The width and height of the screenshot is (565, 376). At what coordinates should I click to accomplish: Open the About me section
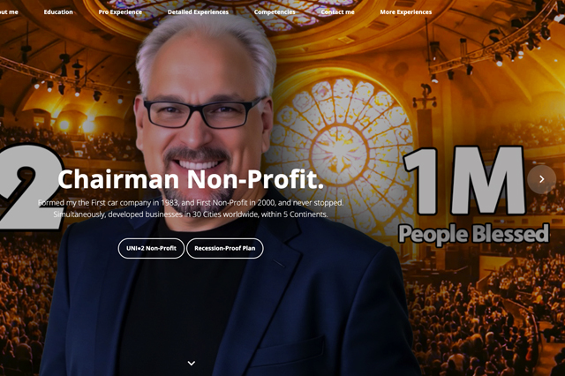[9, 11]
